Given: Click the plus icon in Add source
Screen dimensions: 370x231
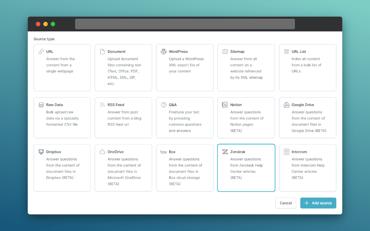Looking at the screenshot, I should click(x=306, y=203).
